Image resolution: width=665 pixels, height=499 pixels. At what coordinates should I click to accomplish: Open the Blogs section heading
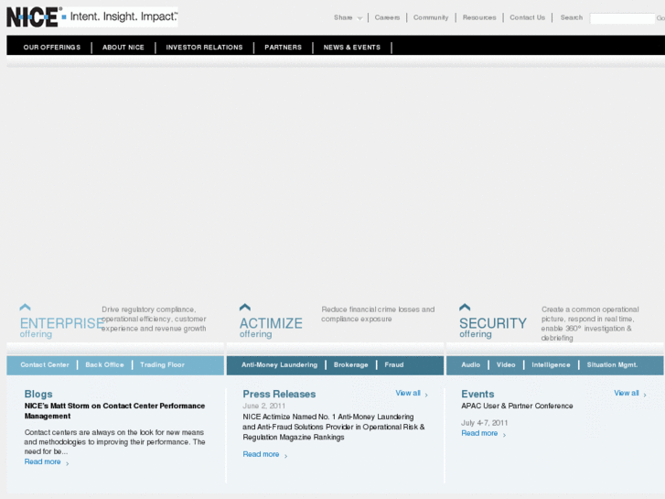click(38, 394)
